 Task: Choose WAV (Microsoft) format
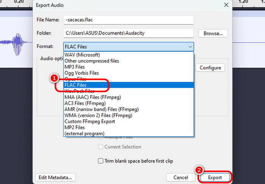click(128, 55)
